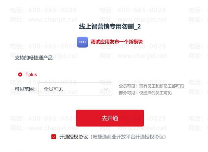Click the inner dot of the Tplus radio

click(20, 75)
